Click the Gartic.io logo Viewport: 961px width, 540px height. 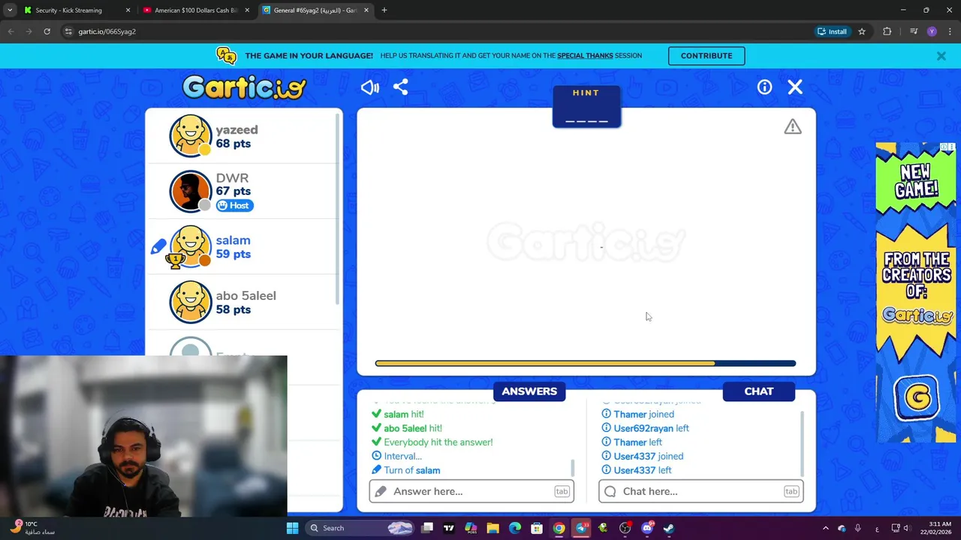point(244,88)
